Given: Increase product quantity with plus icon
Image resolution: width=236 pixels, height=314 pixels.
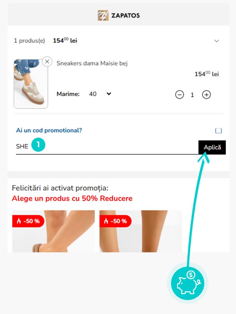Looking at the screenshot, I should pyautogui.click(x=207, y=95).
